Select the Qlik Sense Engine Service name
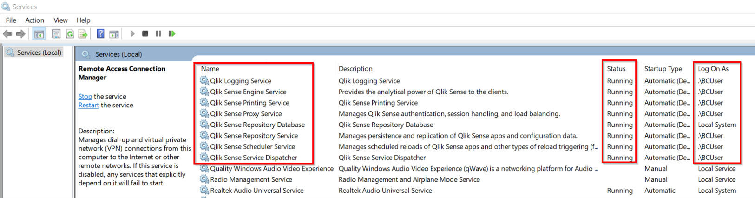The image size is (755, 198). click(248, 92)
